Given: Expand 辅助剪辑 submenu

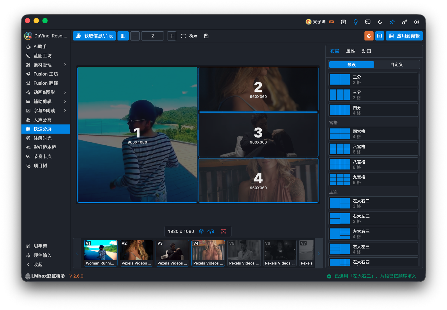Looking at the screenshot, I should pos(46,101).
